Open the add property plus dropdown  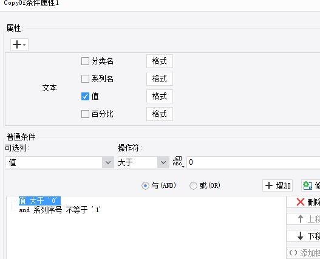coord(19,44)
